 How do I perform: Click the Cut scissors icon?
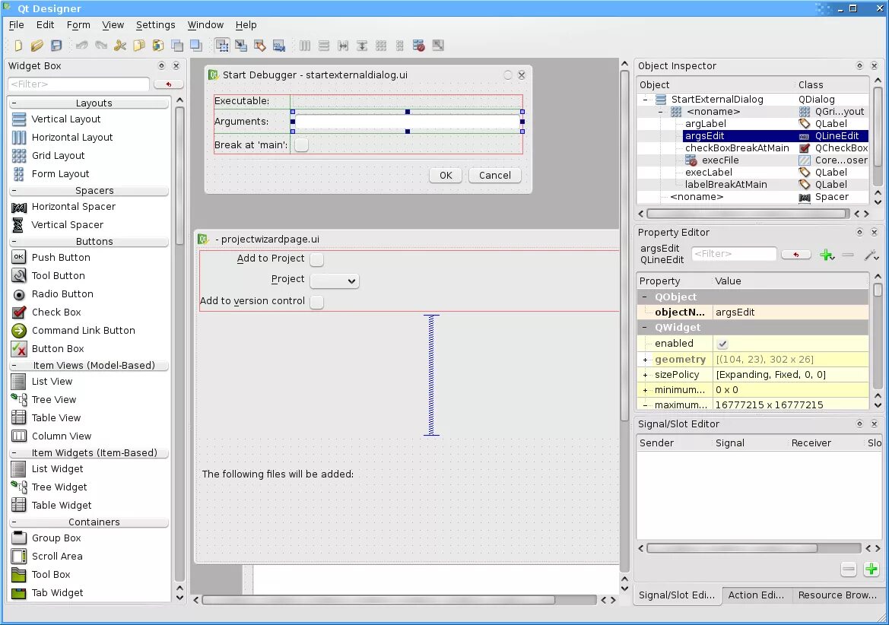pyautogui.click(x=119, y=46)
